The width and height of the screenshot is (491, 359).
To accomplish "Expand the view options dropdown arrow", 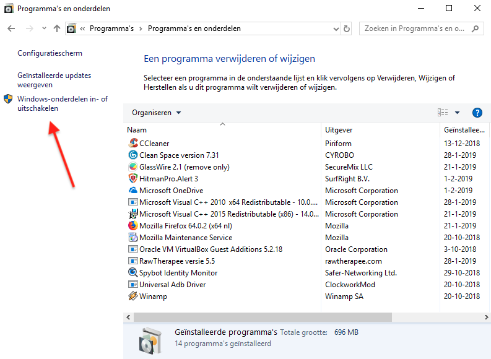I will [x=458, y=113].
